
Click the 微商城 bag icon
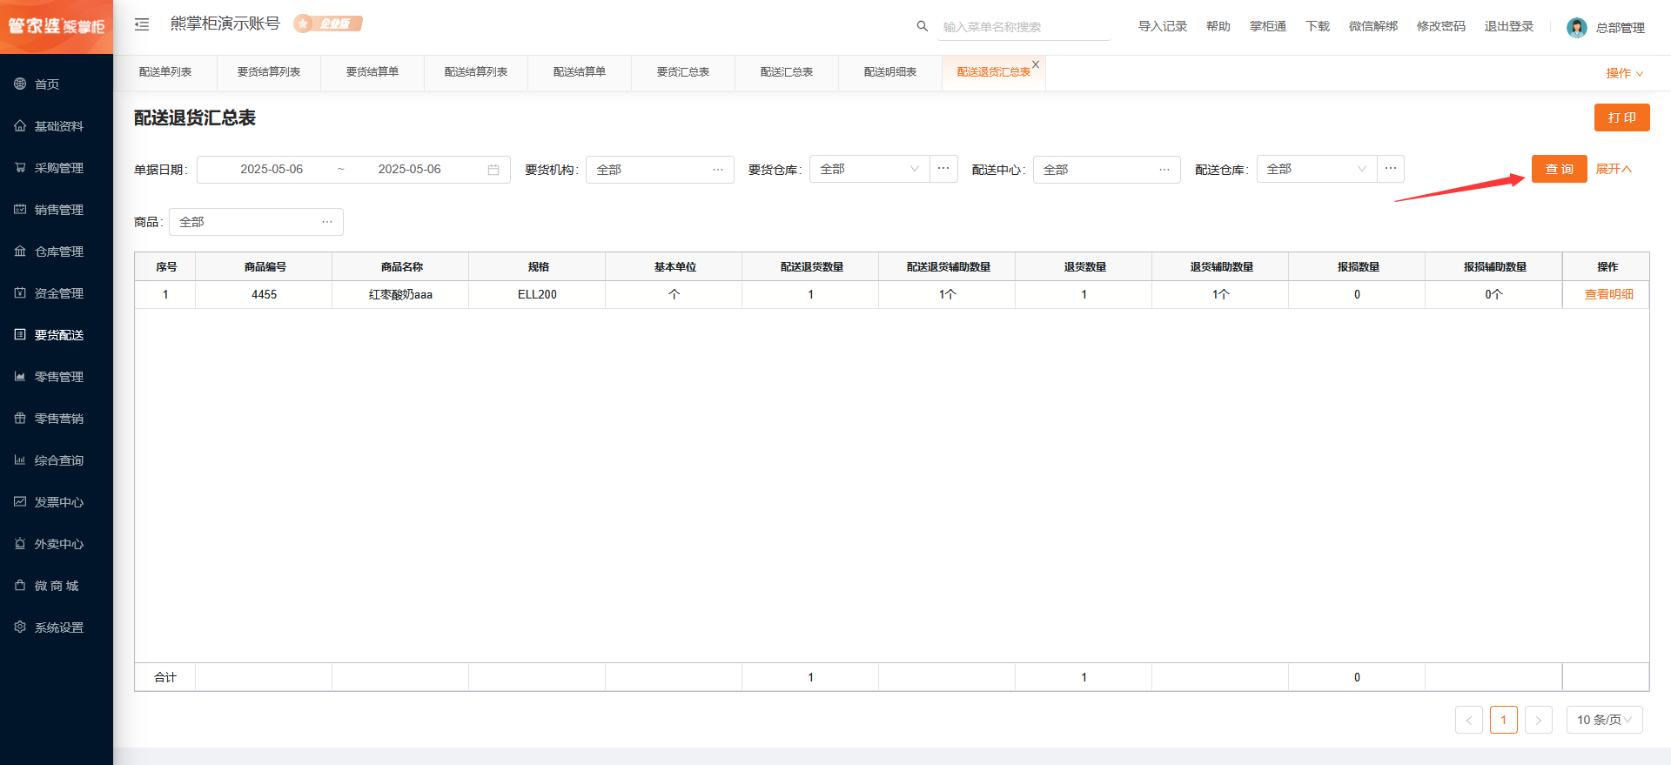pos(20,585)
